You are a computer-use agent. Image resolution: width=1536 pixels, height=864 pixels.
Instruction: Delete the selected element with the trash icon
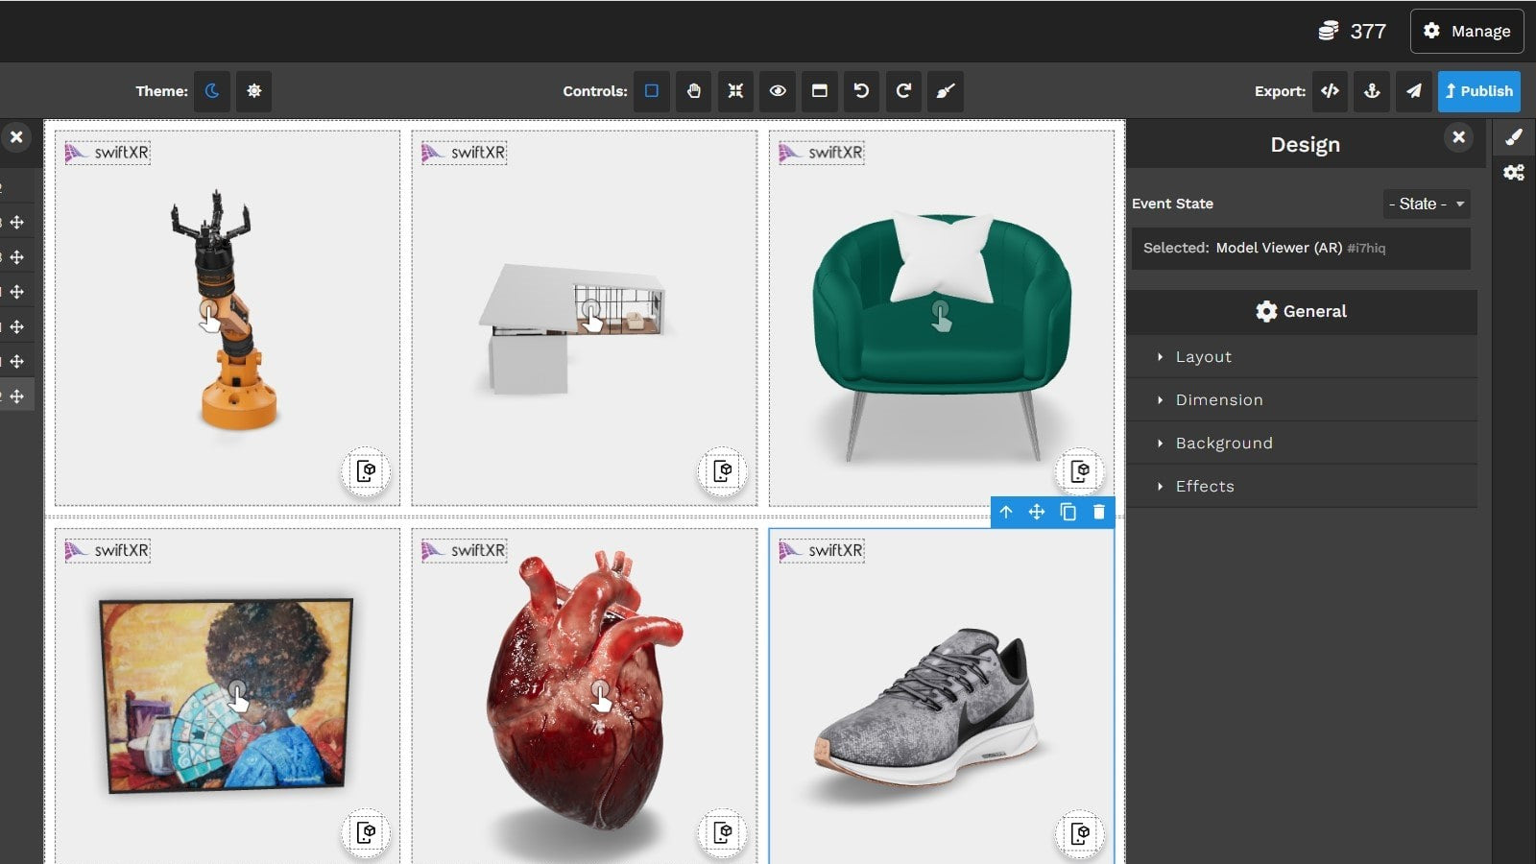(1098, 513)
